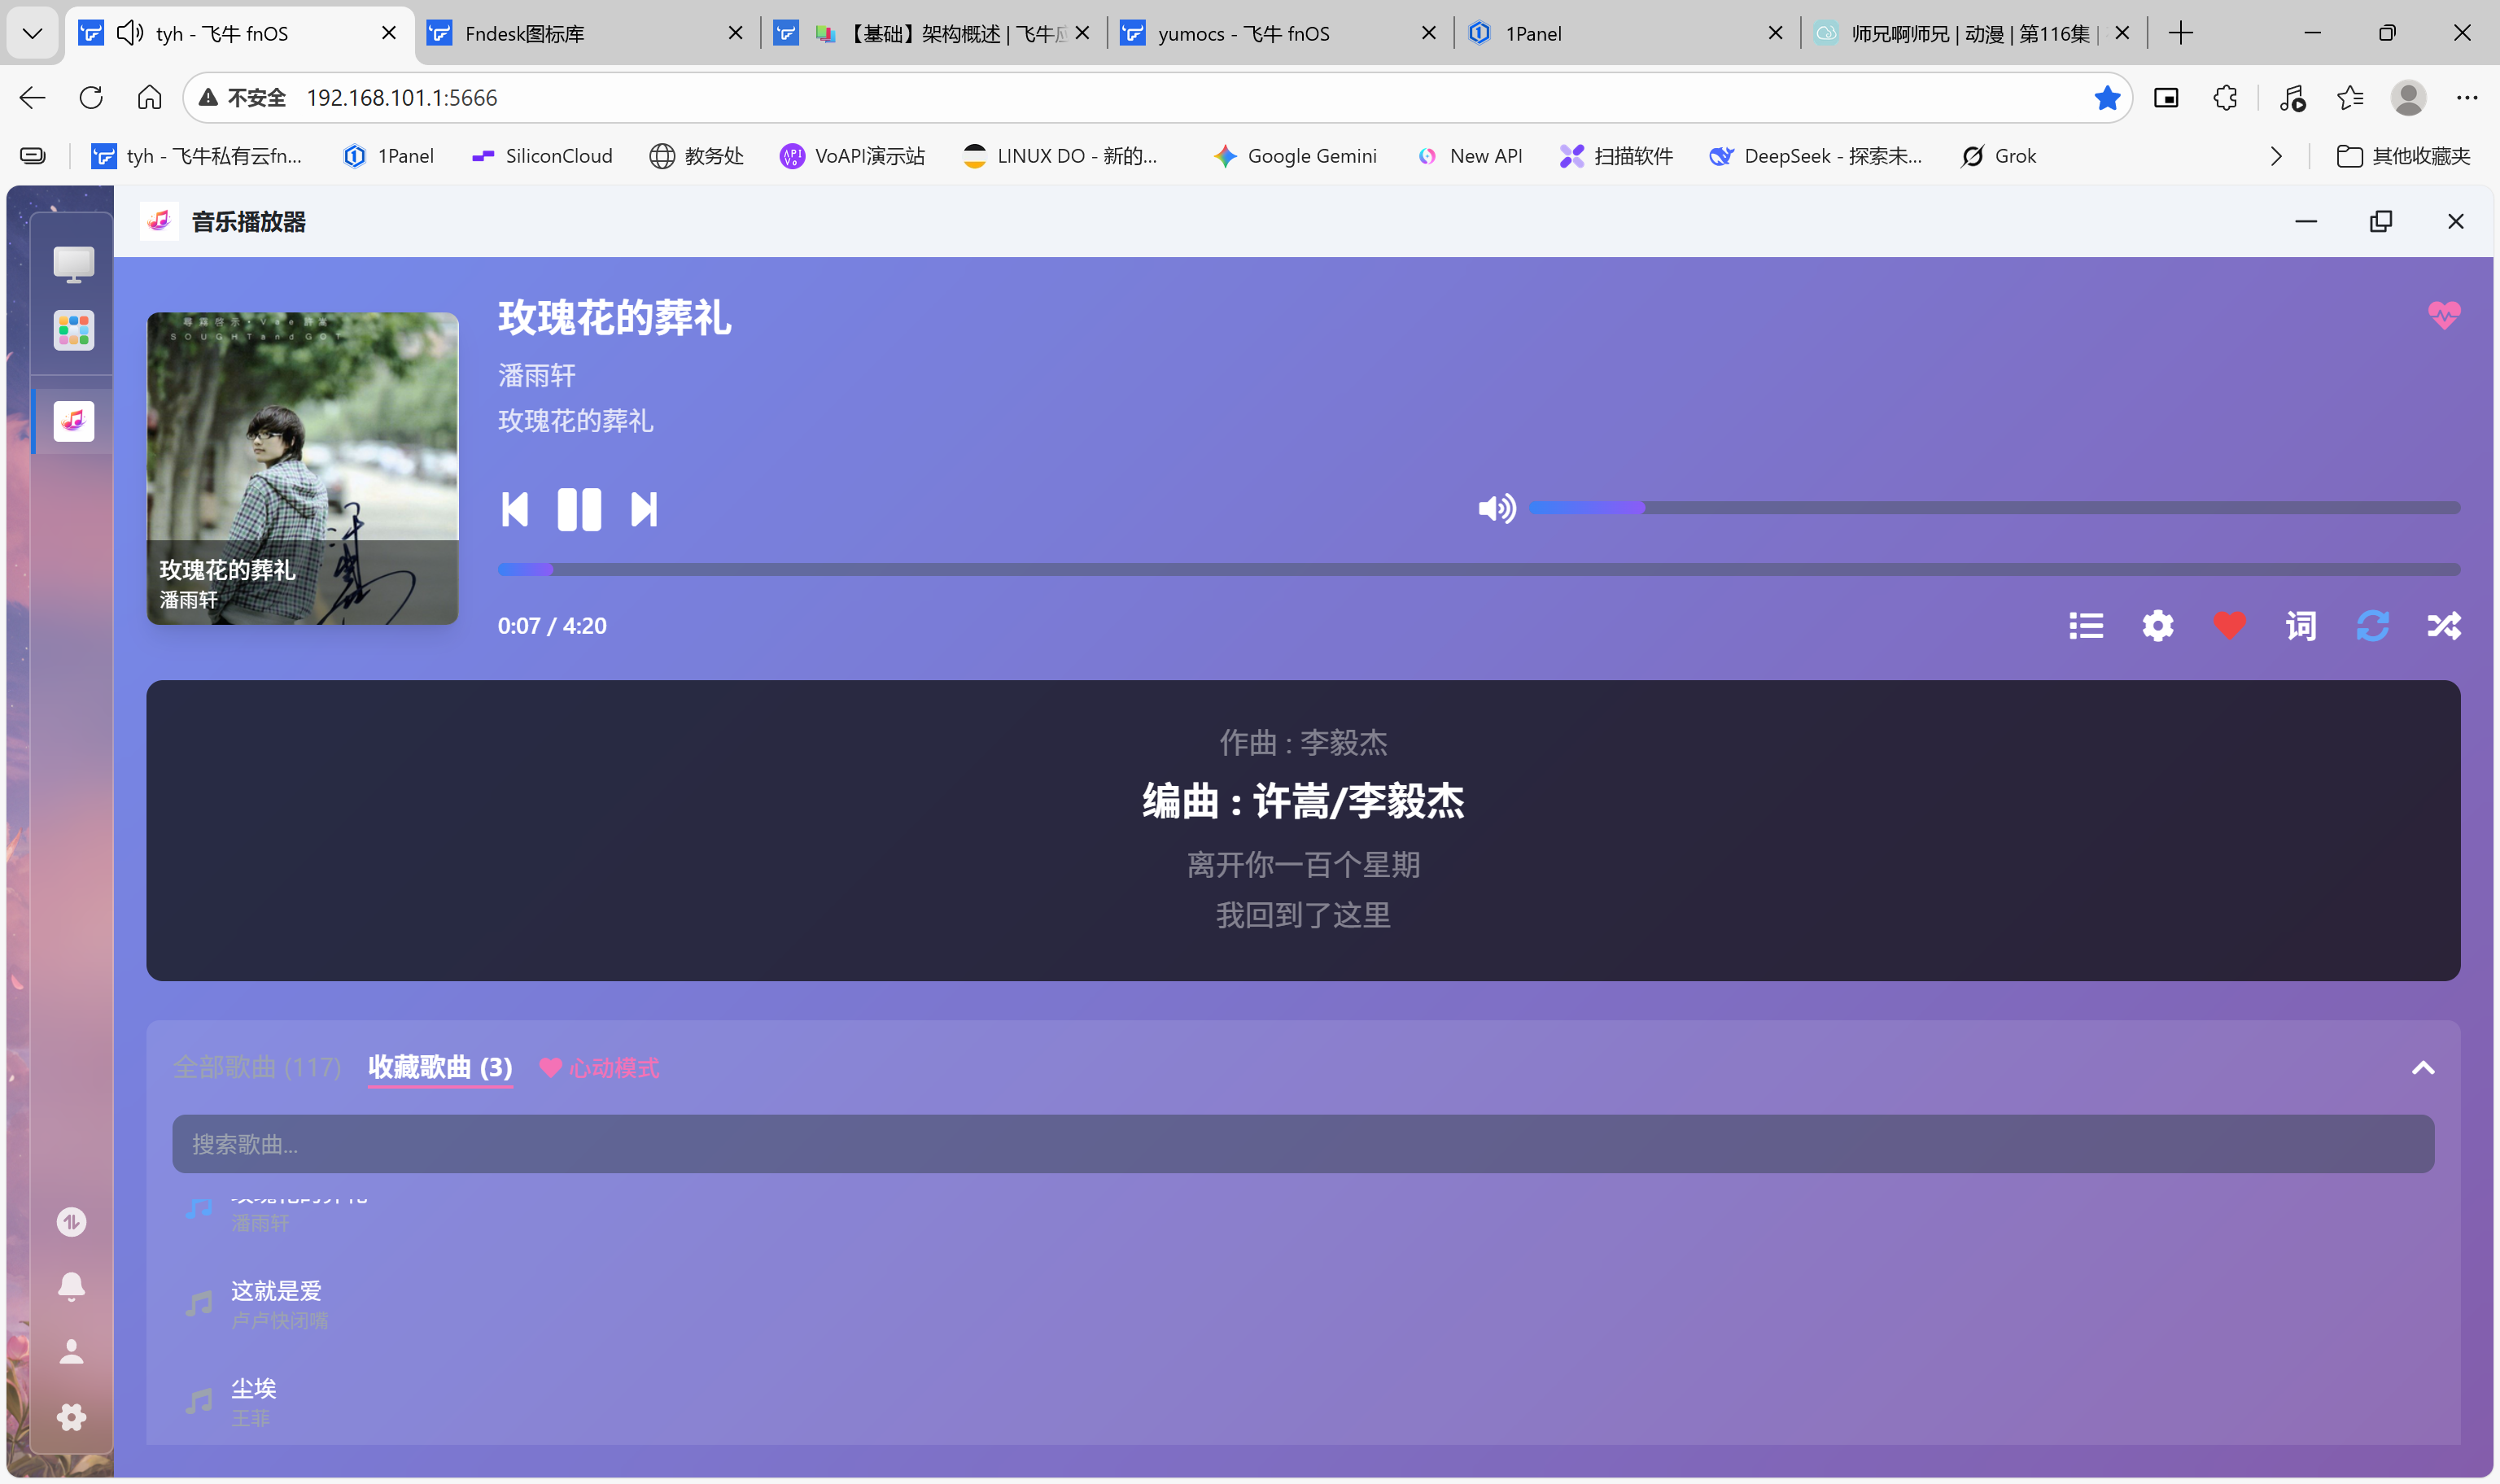Viewport: 2500px width, 1484px height.
Task: Pause the current song
Action: [579, 509]
